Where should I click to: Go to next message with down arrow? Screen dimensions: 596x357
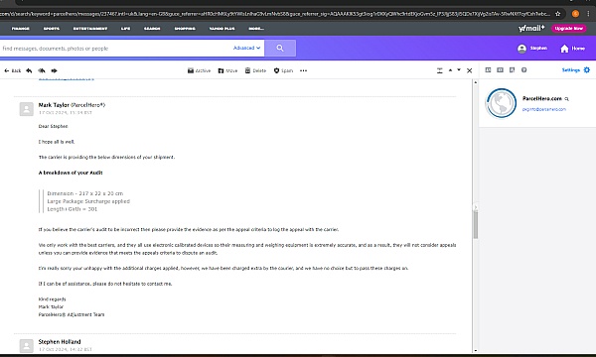tap(459, 70)
